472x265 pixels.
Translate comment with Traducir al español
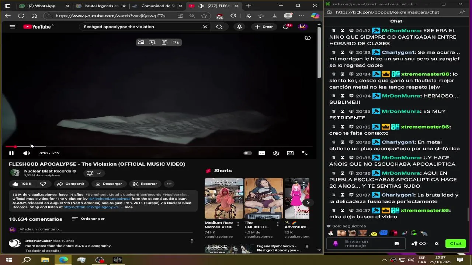43,251
